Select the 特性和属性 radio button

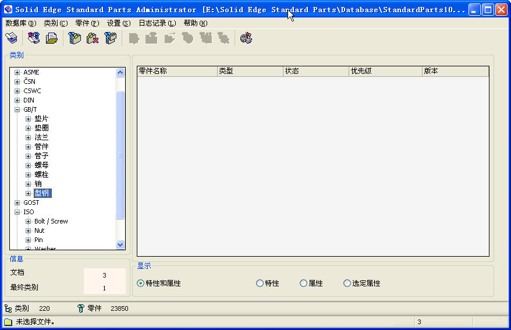140,283
